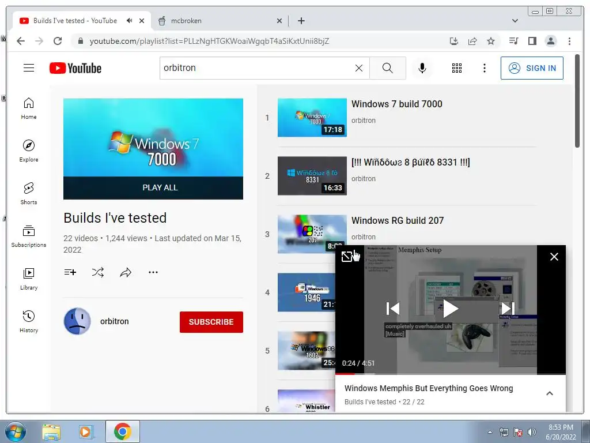Open Subscriptions in sidebar
This screenshot has width=590, height=443.
[x=29, y=236]
